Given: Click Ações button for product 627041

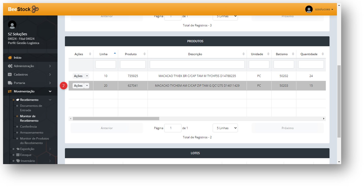Looking at the screenshot, I should click(78, 86).
